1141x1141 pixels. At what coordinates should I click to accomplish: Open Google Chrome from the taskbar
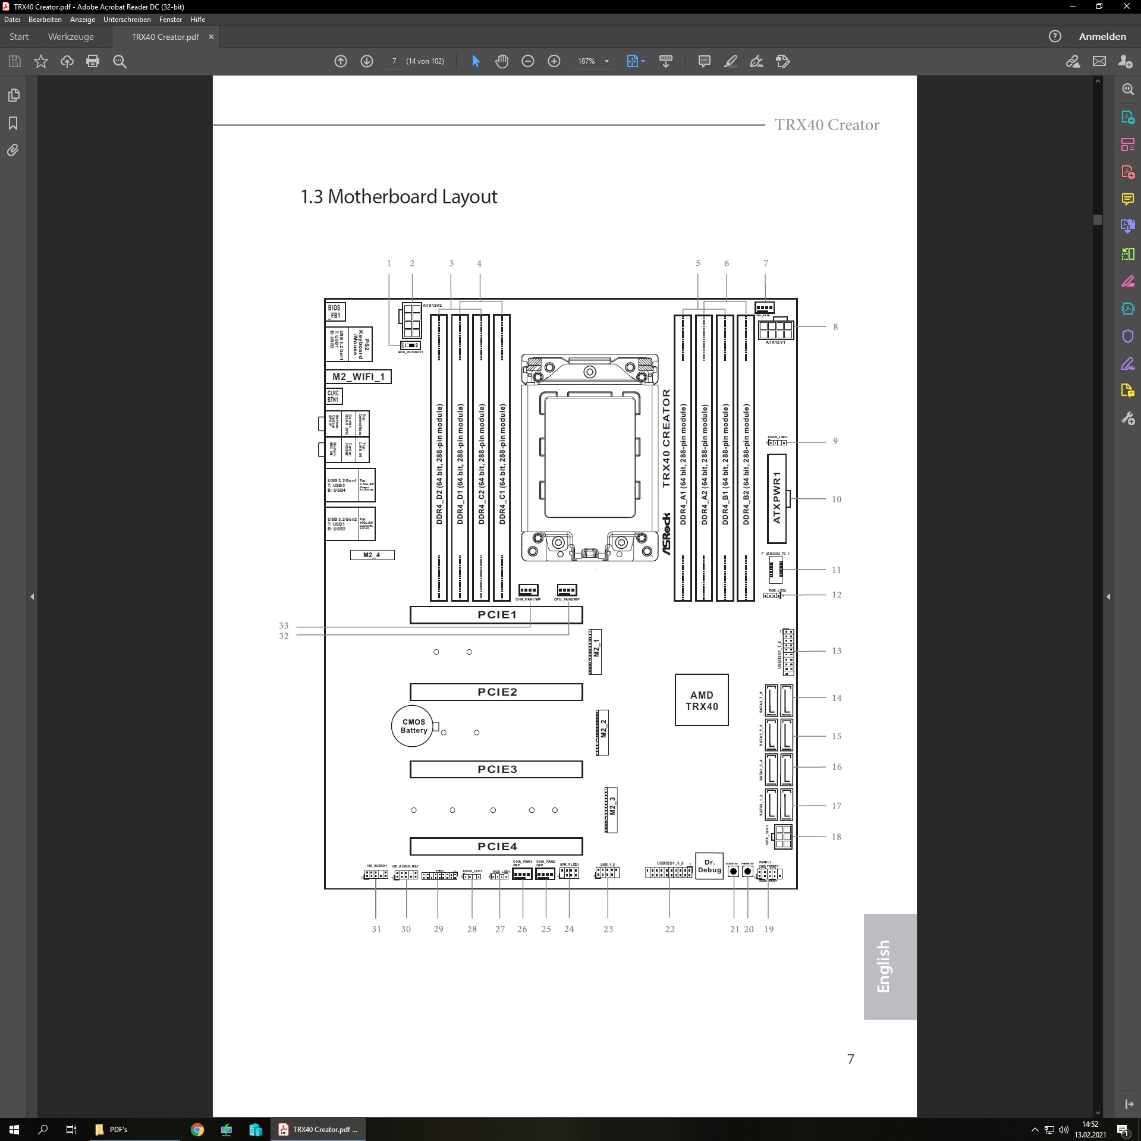[x=197, y=1129]
